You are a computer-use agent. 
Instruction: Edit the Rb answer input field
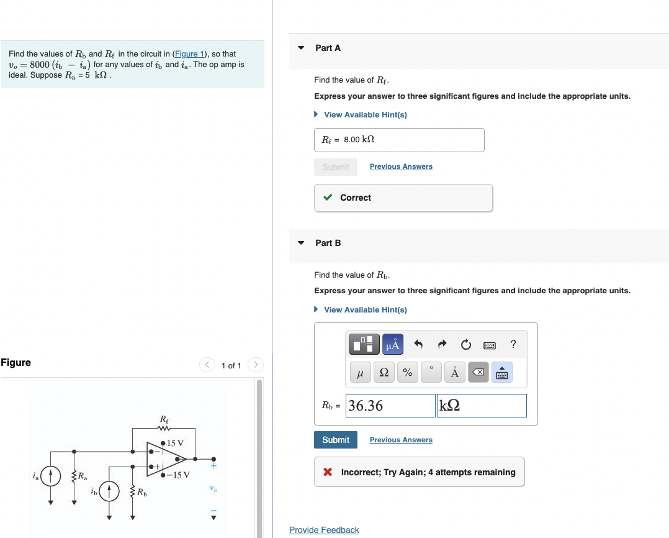[x=390, y=405]
